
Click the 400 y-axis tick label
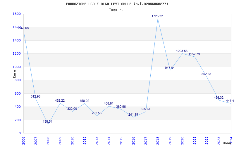[x=18, y=107]
